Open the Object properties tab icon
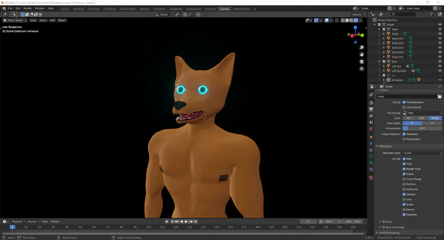Image resolution: width=444 pixels, height=240 pixels. tap(371, 137)
